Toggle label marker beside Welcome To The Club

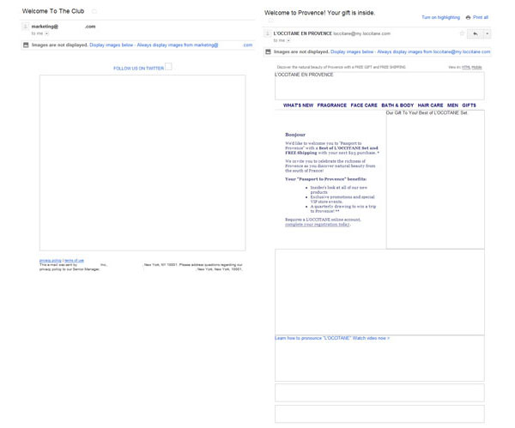tap(94, 12)
